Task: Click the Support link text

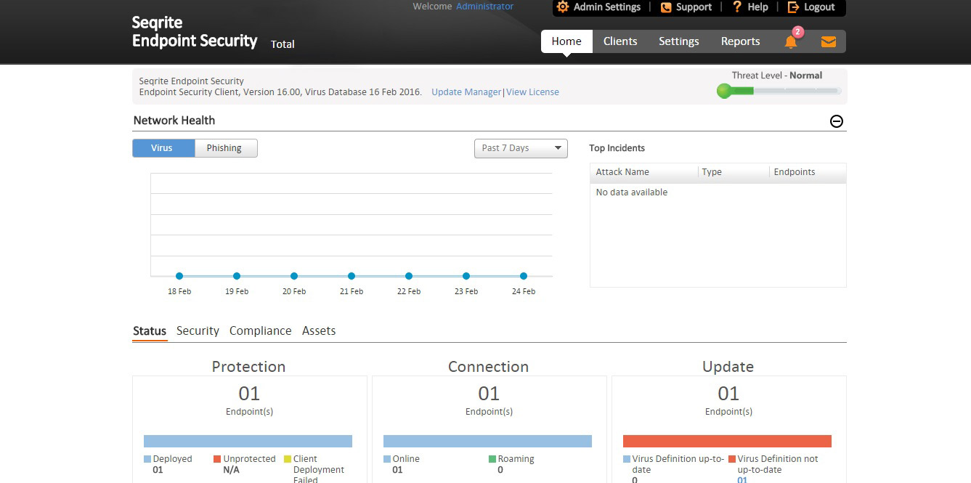Action: (694, 7)
